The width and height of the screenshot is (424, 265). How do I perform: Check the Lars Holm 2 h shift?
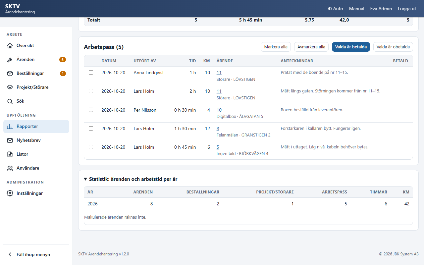[x=91, y=91]
